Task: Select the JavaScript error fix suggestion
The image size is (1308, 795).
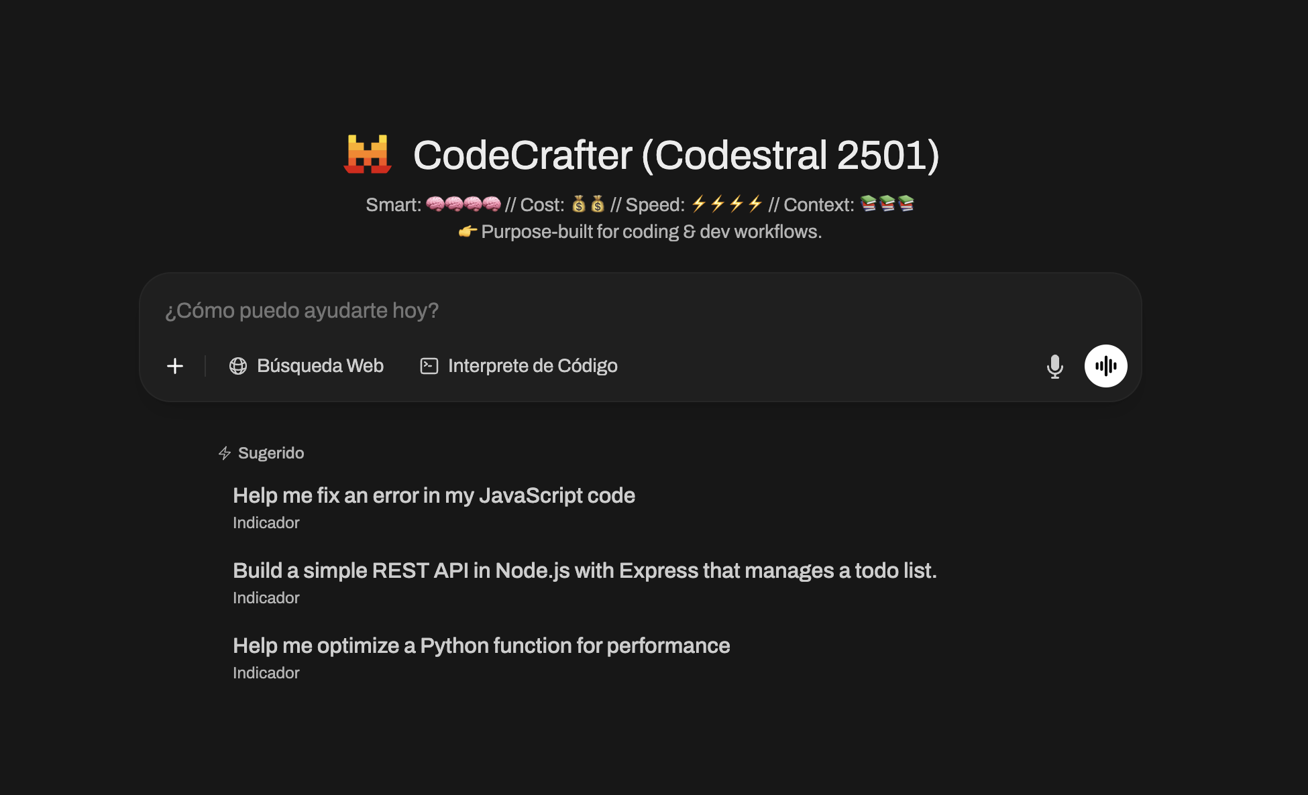Action: [433, 495]
